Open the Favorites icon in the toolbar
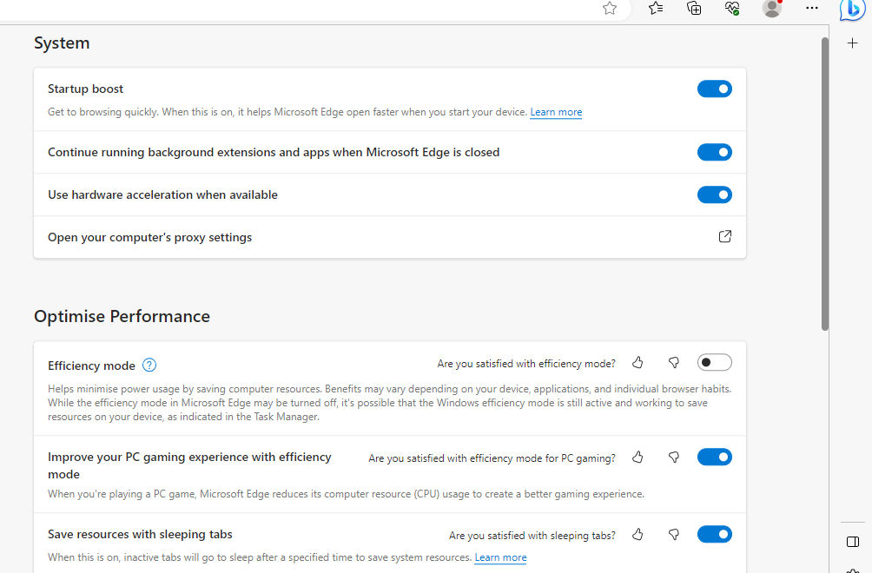 coord(655,10)
